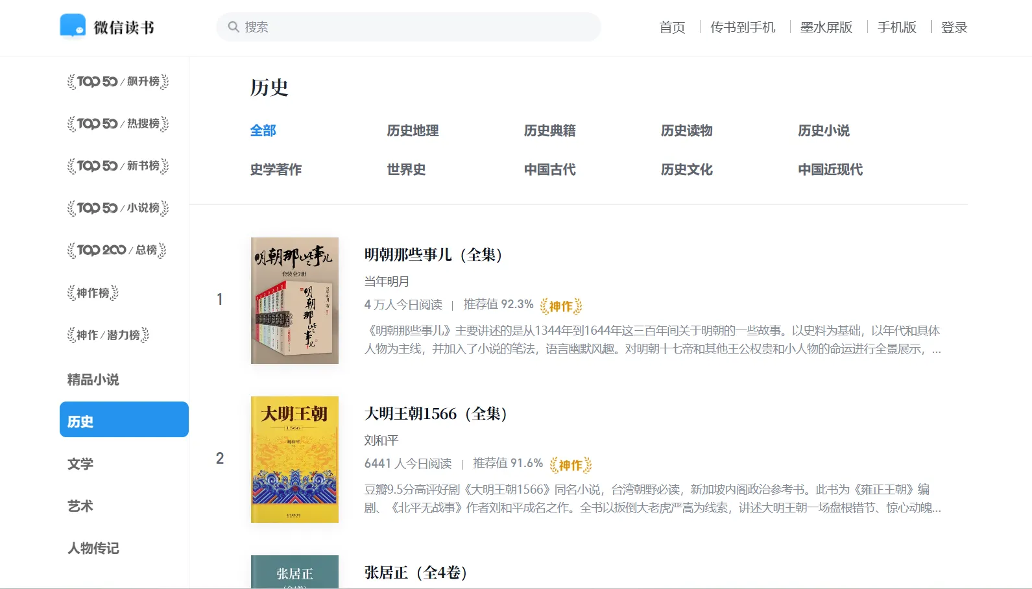The image size is (1032, 589).
Task: Select the 历史文化 subcategory tab
Action: pyautogui.click(x=687, y=169)
